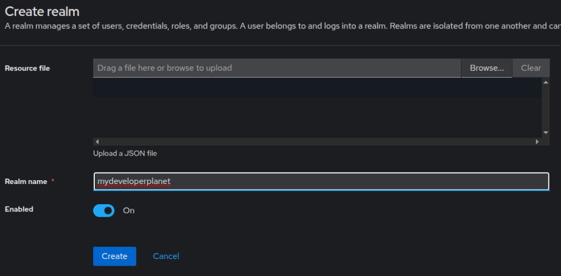
Task: Focus the Realm name input with mydeveloperplanet
Action: [321, 182]
